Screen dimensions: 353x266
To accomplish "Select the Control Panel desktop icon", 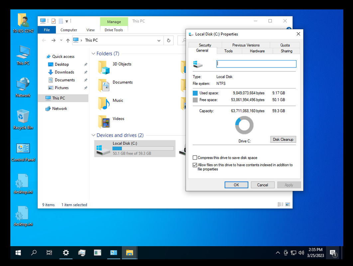I will point(23,152).
